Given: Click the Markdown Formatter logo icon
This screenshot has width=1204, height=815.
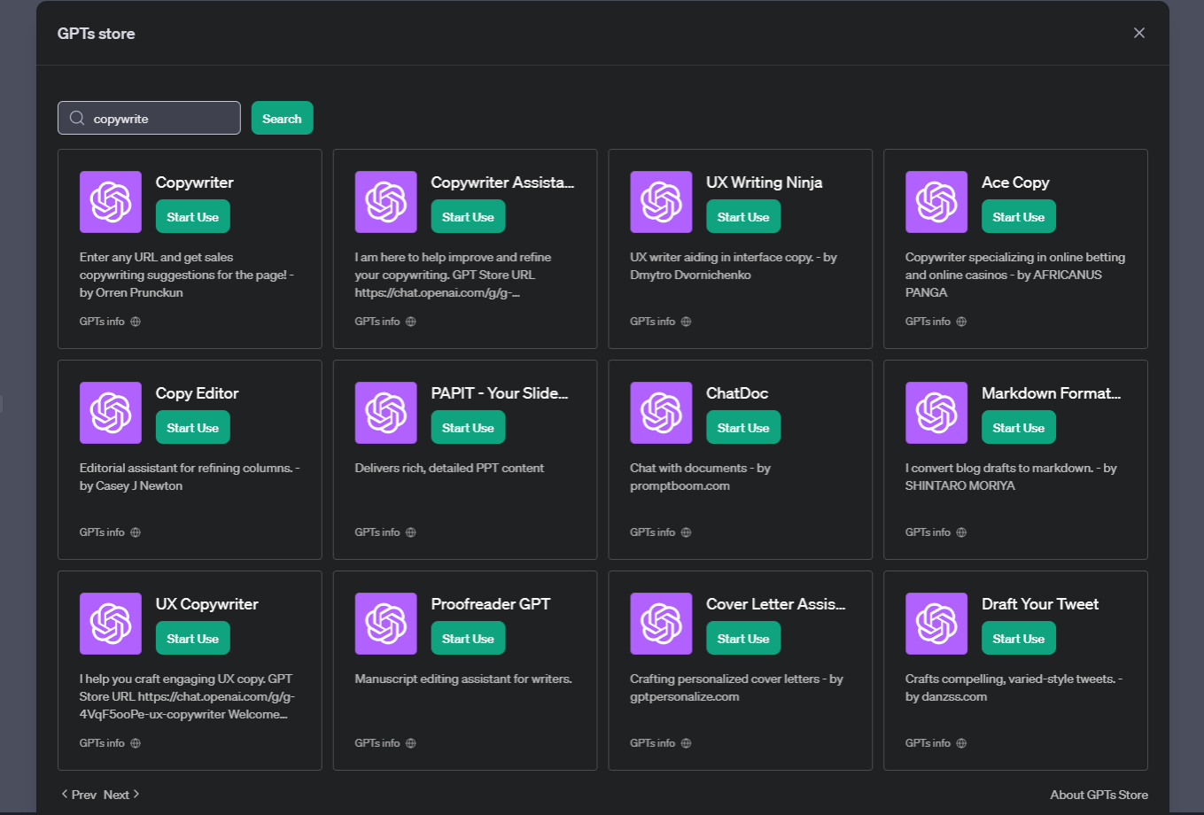Looking at the screenshot, I should click(936, 413).
